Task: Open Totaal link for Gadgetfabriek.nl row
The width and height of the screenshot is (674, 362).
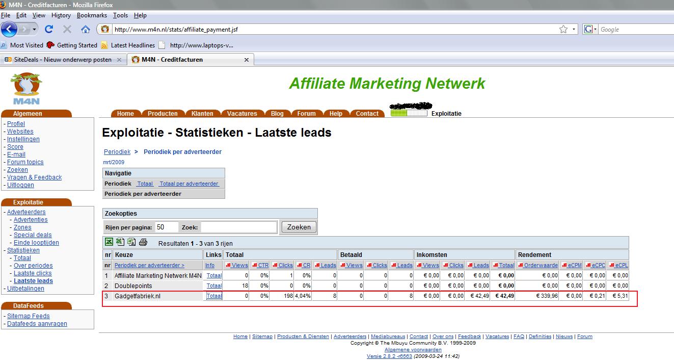Action: point(214,296)
